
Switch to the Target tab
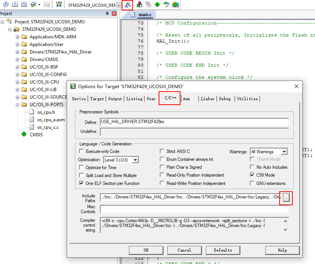[x=97, y=99]
